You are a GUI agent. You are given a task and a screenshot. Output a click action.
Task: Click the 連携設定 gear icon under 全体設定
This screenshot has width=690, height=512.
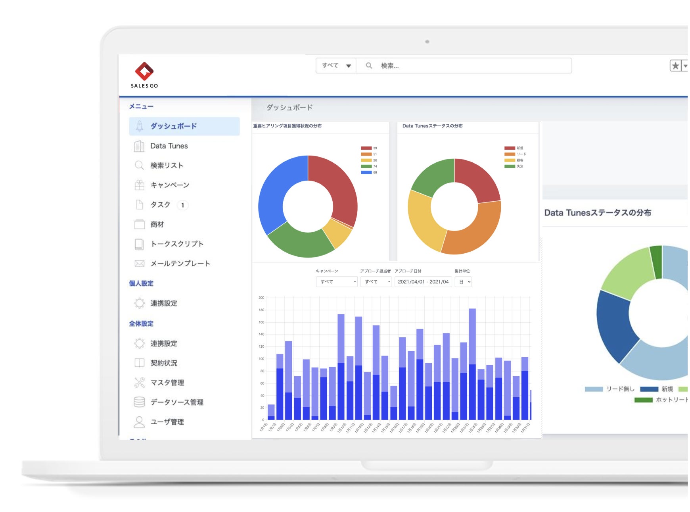click(x=139, y=343)
